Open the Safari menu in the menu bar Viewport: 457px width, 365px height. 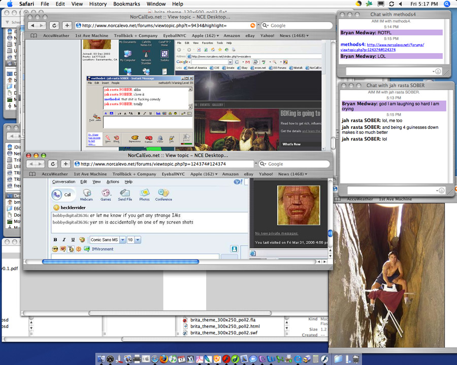26,4
